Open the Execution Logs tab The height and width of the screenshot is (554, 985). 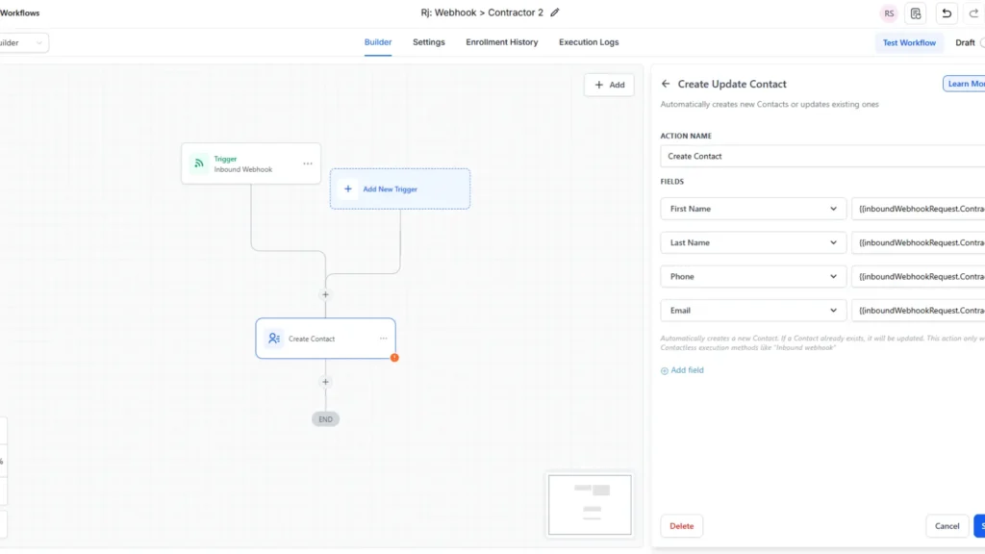tap(589, 42)
